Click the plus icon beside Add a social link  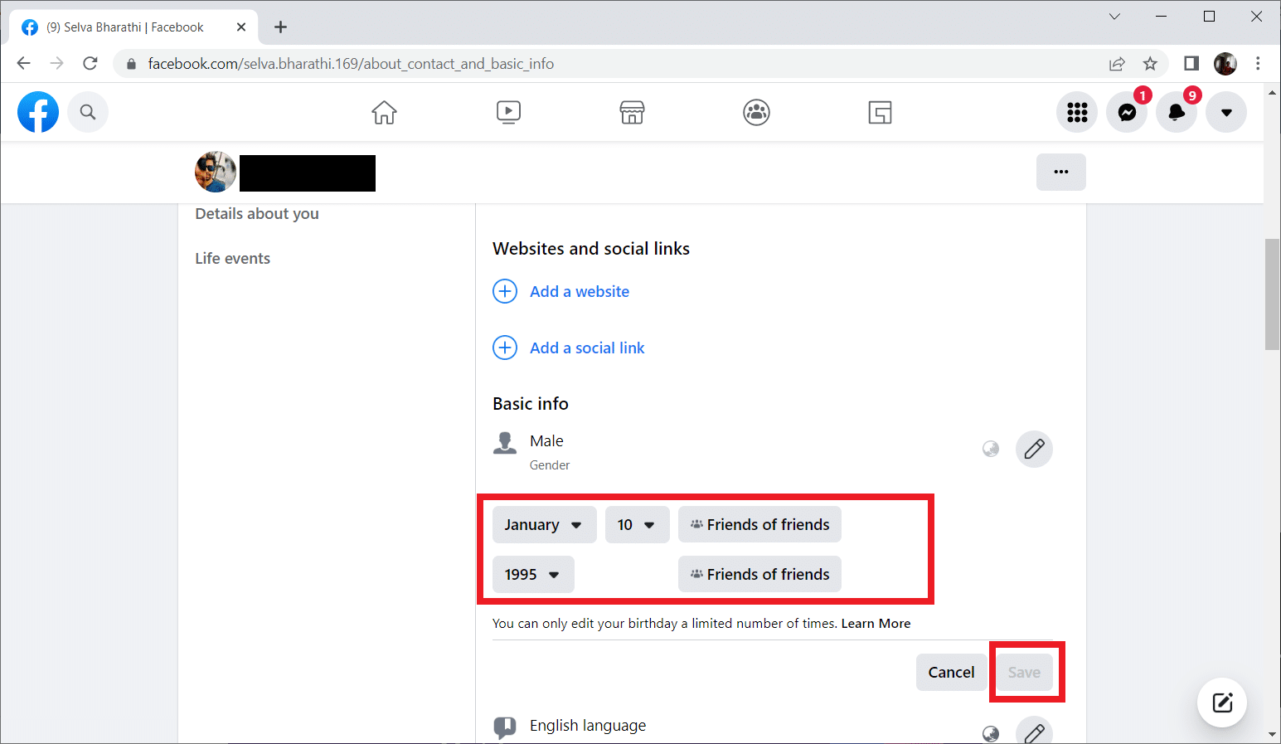pyautogui.click(x=505, y=348)
